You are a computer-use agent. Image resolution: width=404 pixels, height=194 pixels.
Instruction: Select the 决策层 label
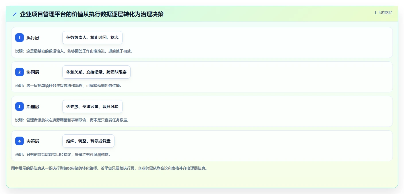pos(33,141)
